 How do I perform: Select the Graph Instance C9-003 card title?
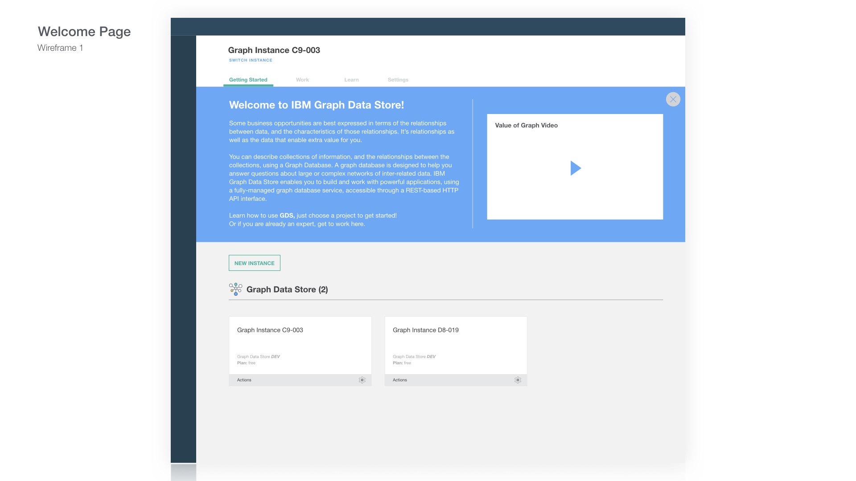(270, 330)
